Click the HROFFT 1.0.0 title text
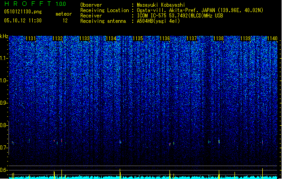 click(x=35, y=4)
